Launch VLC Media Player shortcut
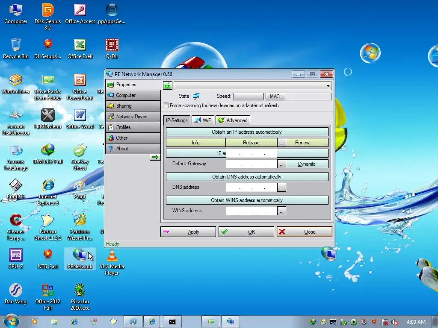438x328 pixels. (112, 262)
